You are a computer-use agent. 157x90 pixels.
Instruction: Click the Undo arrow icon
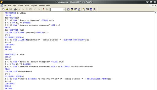click(35, 9)
